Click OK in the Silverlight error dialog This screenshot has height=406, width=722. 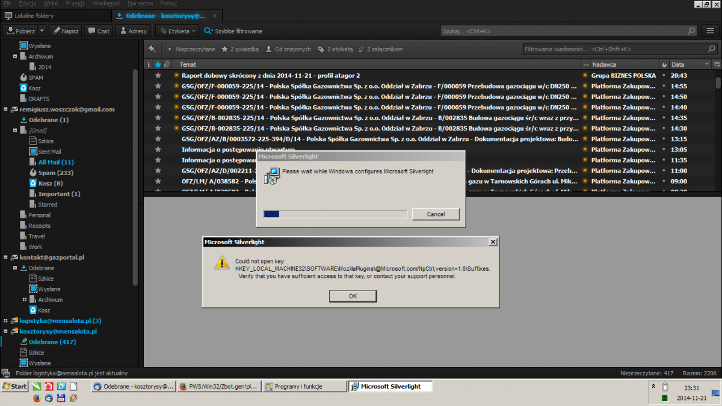pyautogui.click(x=353, y=296)
